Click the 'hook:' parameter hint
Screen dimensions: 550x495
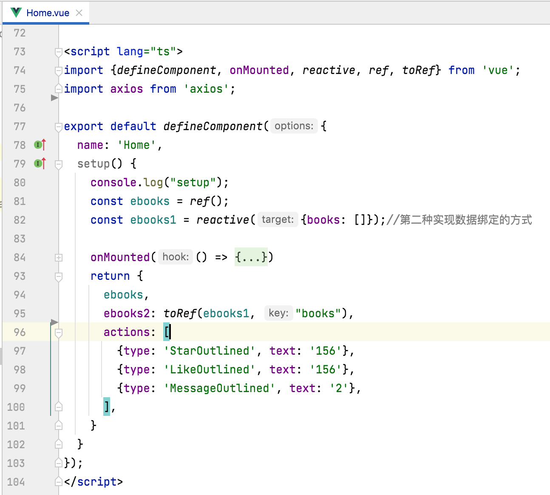[x=176, y=257]
